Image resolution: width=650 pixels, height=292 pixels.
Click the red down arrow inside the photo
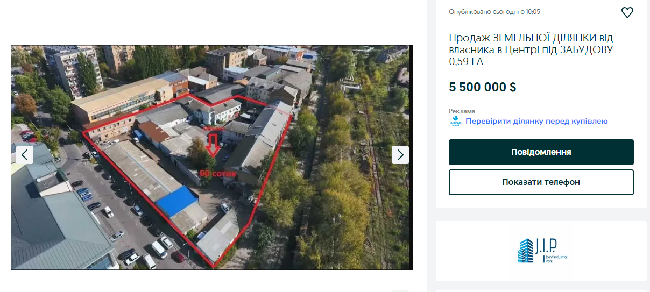coord(213,145)
